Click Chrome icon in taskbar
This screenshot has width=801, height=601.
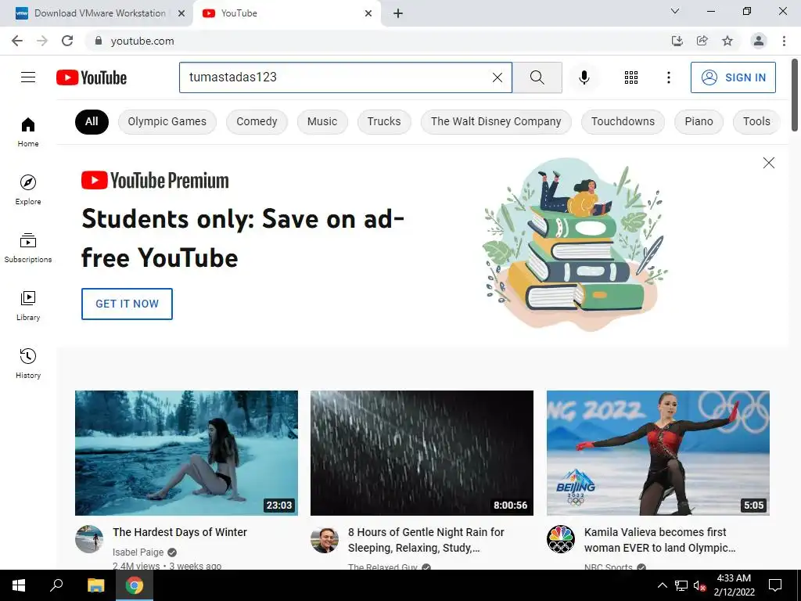pyautogui.click(x=135, y=585)
